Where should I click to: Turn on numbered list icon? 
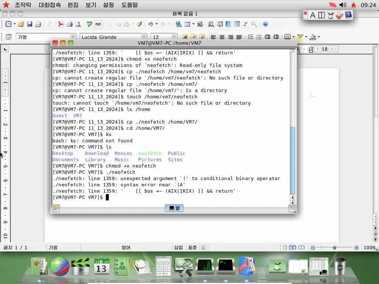[251, 37]
